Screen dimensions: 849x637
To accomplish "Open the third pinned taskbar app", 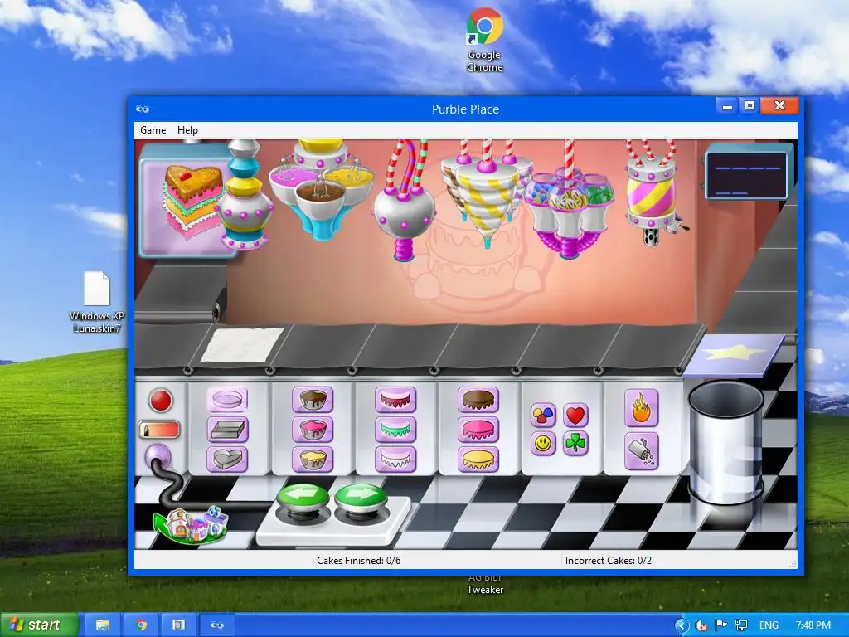I will click(x=179, y=625).
